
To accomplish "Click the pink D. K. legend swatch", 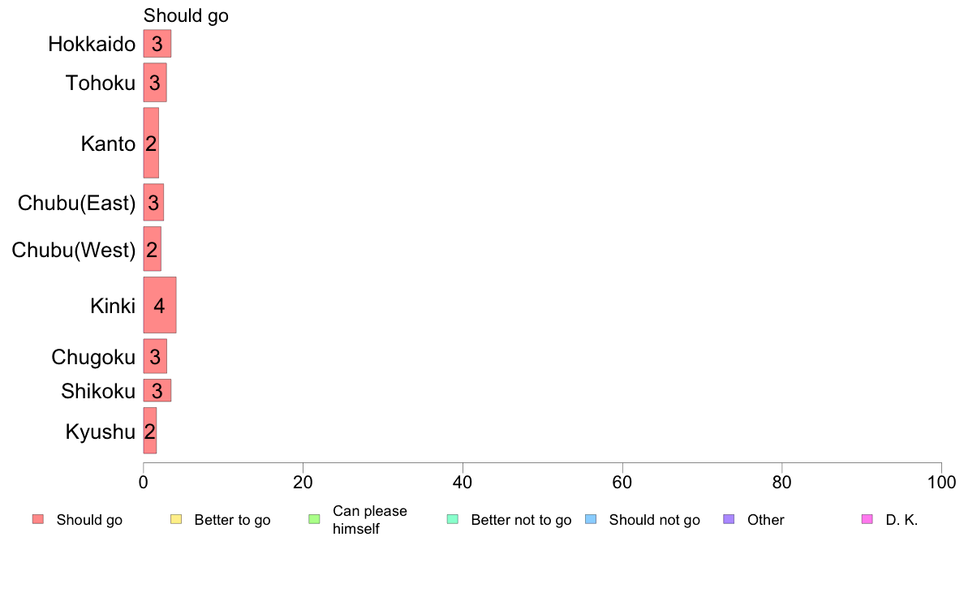I will point(867,519).
